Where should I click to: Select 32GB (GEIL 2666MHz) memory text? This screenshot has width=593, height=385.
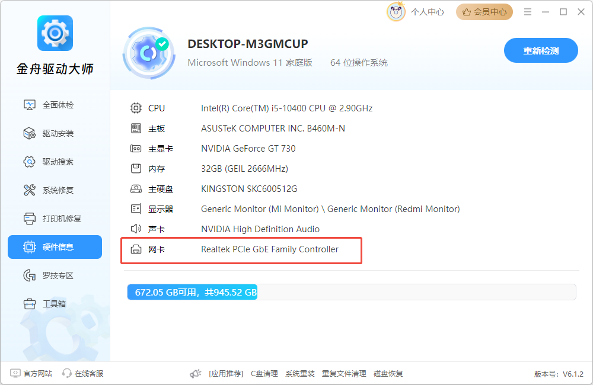click(x=244, y=168)
